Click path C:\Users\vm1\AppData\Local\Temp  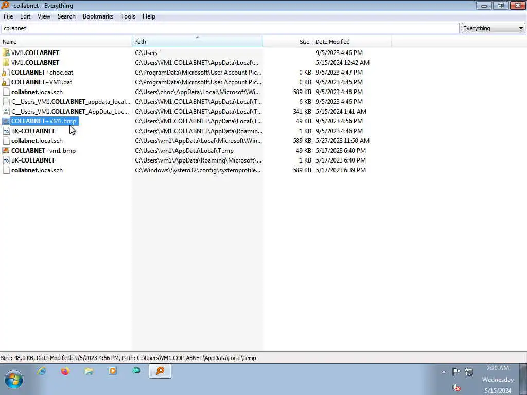click(x=184, y=151)
